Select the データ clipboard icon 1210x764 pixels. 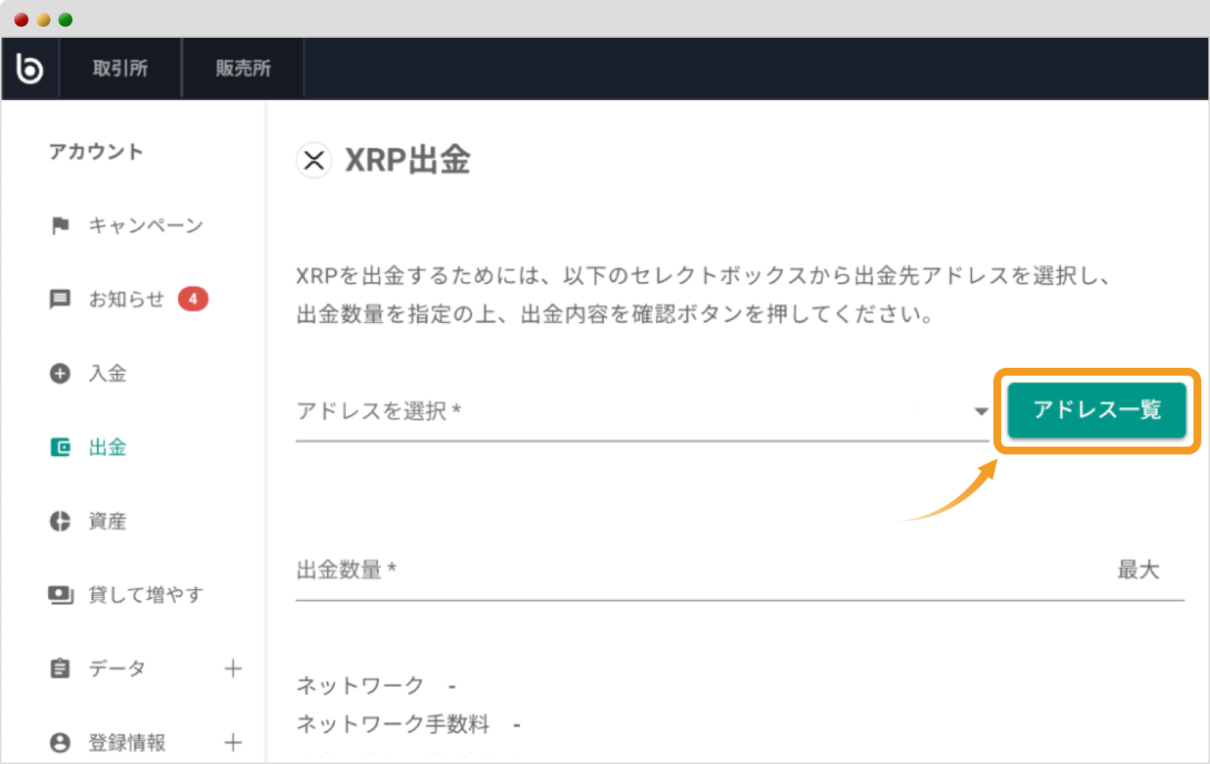point(60,668)
